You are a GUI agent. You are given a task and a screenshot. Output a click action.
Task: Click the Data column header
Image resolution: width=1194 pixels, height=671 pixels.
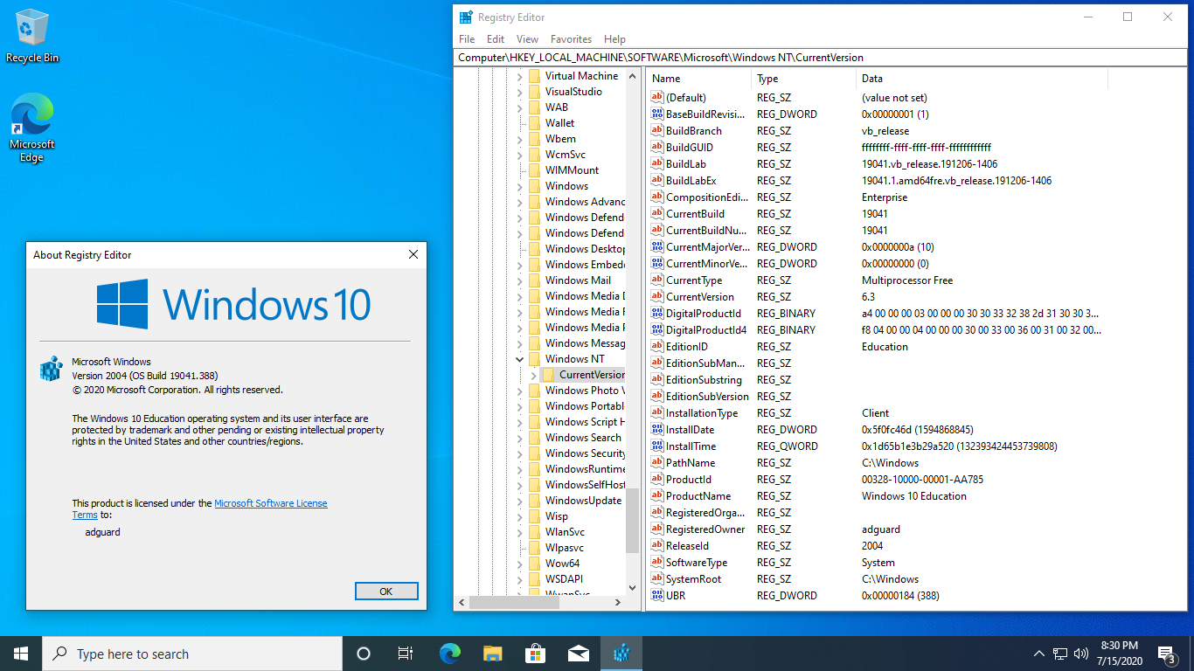[x=982, y=79]
